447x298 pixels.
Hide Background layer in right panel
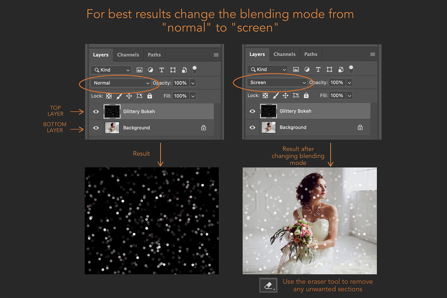253,127
